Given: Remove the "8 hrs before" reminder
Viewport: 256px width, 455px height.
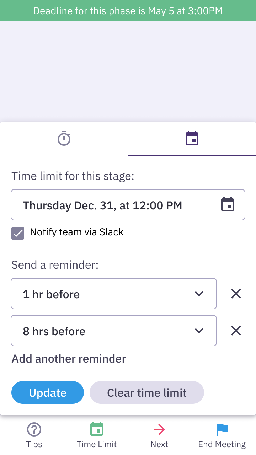Looking at the screenshot, I should 236,331.
